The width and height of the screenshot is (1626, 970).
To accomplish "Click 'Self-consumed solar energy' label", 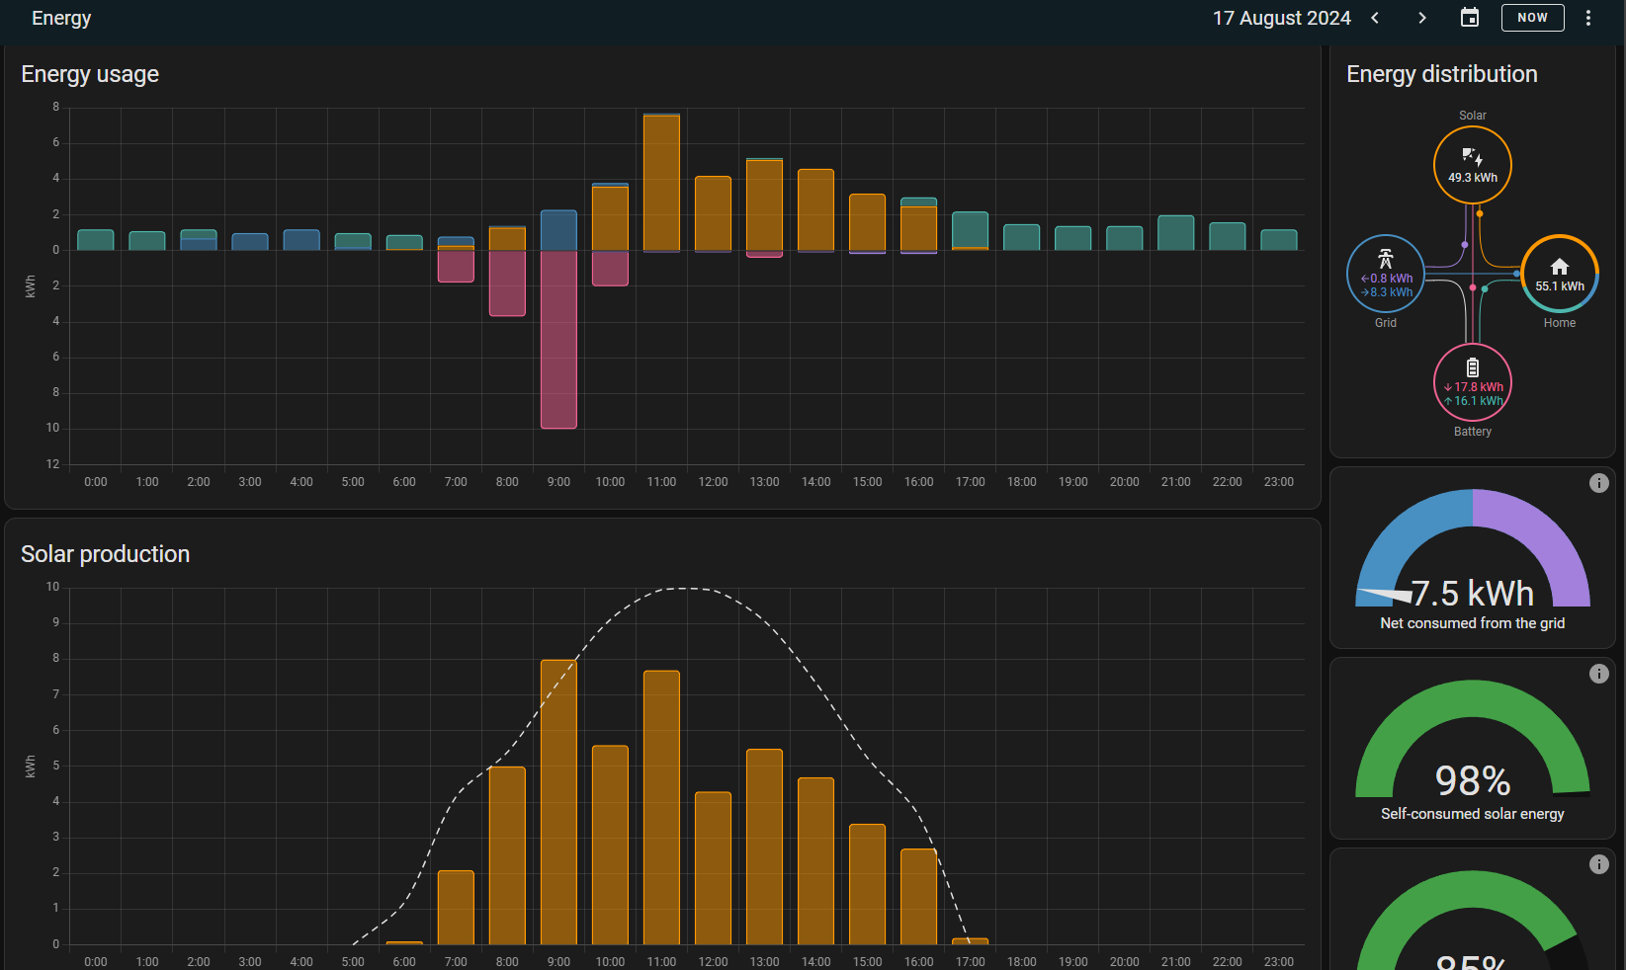I will pyautogui.click(x=1473, y=814).
